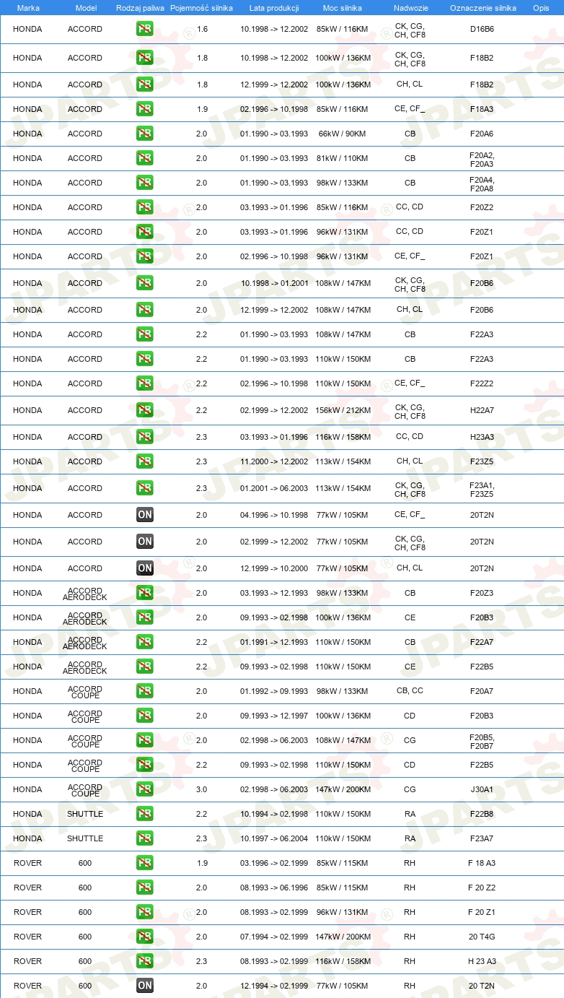Select the PB icon for Accord H23A3

[145, 437]
